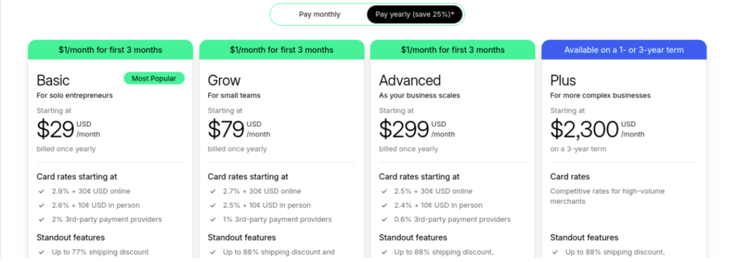Click checkmark next to 2.5% + 30¢ online

pos(384,191)
